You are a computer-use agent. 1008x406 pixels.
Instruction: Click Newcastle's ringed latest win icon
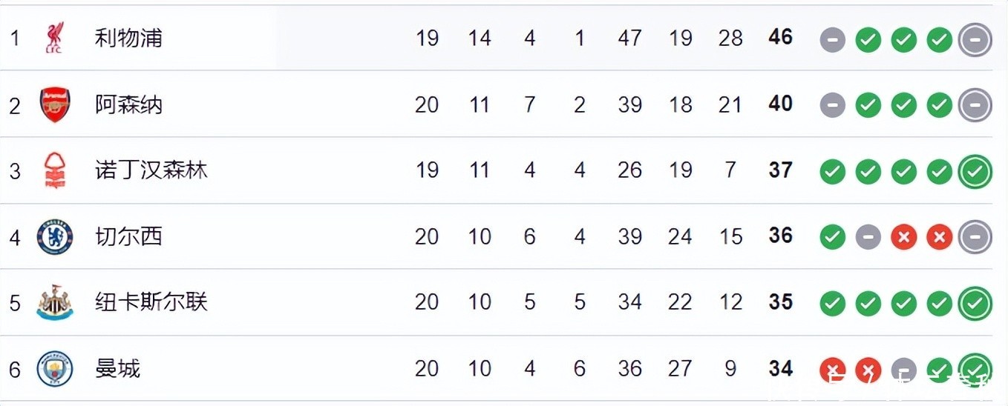tap(975, 304)
